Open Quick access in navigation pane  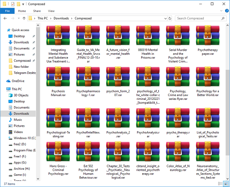click(20, 30)
